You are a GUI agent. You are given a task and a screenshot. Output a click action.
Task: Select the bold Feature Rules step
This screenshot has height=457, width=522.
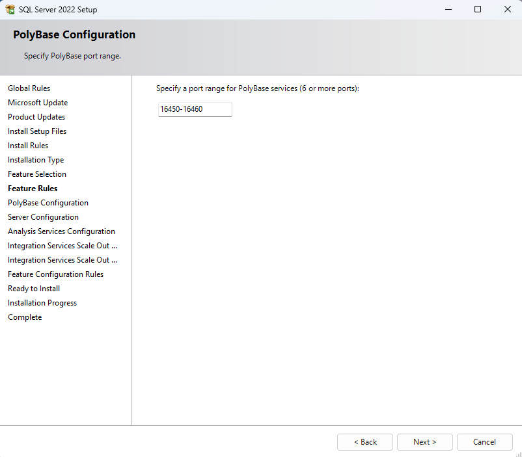tap(33, 189)
